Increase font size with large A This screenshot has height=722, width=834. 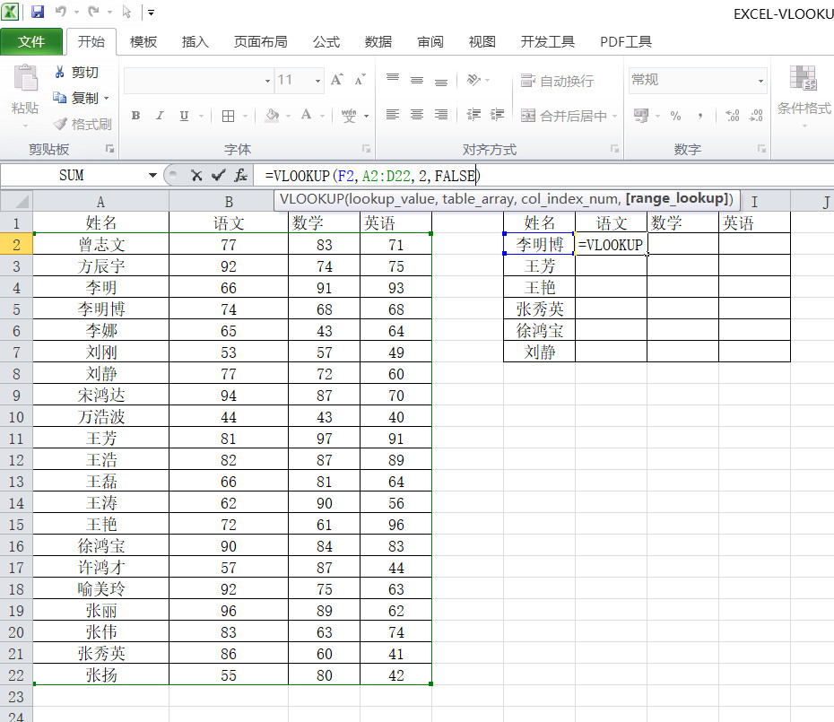coord(336,80)
